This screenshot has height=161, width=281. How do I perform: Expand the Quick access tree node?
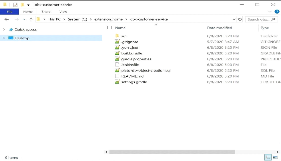coord(4,29)
